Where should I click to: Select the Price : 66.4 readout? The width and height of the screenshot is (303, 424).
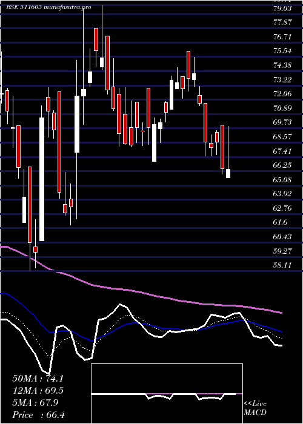click(38, 415)
